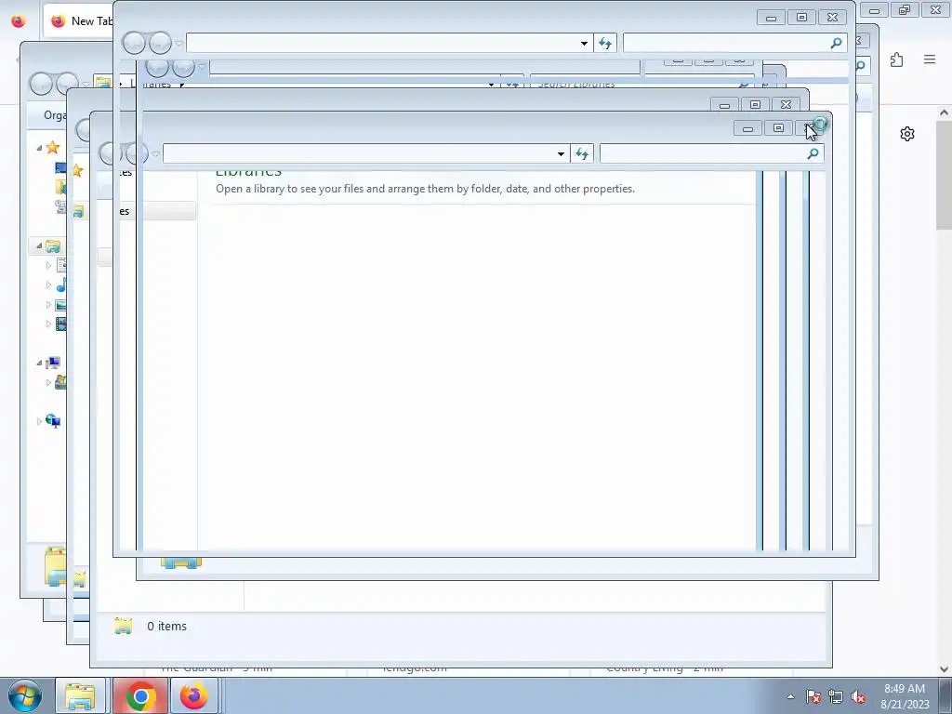
Task: Click the Favorites star in the leftmost Explorer window
Action: (x=53, y=148)
